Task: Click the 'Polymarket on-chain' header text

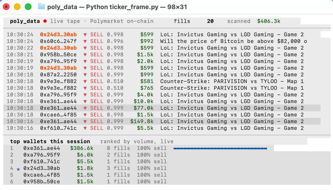Action: point(122,21)
